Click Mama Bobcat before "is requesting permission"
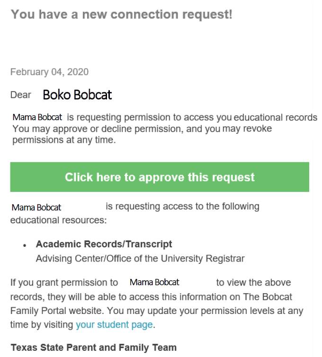 pyautogui.click(x=37, y=117)
